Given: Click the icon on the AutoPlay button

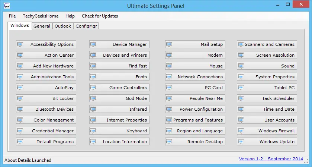Looking at the screenshot, I should (x=20, y=87).
